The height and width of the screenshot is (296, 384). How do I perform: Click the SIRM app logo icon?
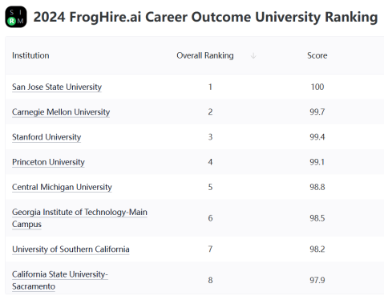[x=16, y=17]
